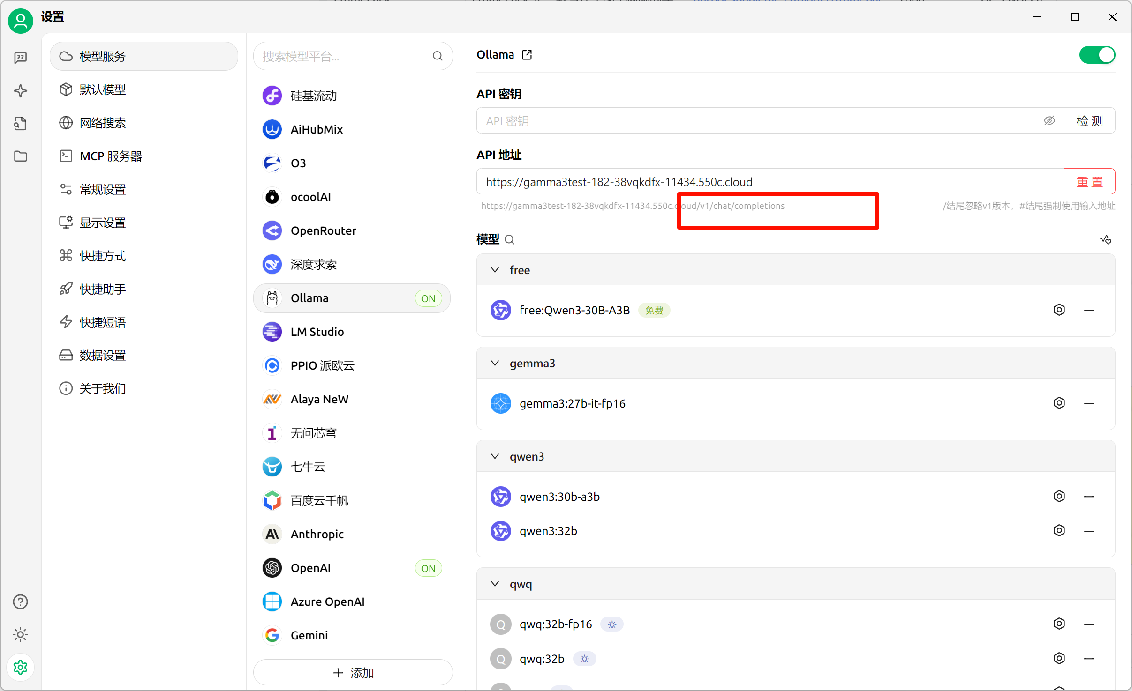Click the 检测 check button
Screen dimensions: 1132x691
pos(1089,121)
